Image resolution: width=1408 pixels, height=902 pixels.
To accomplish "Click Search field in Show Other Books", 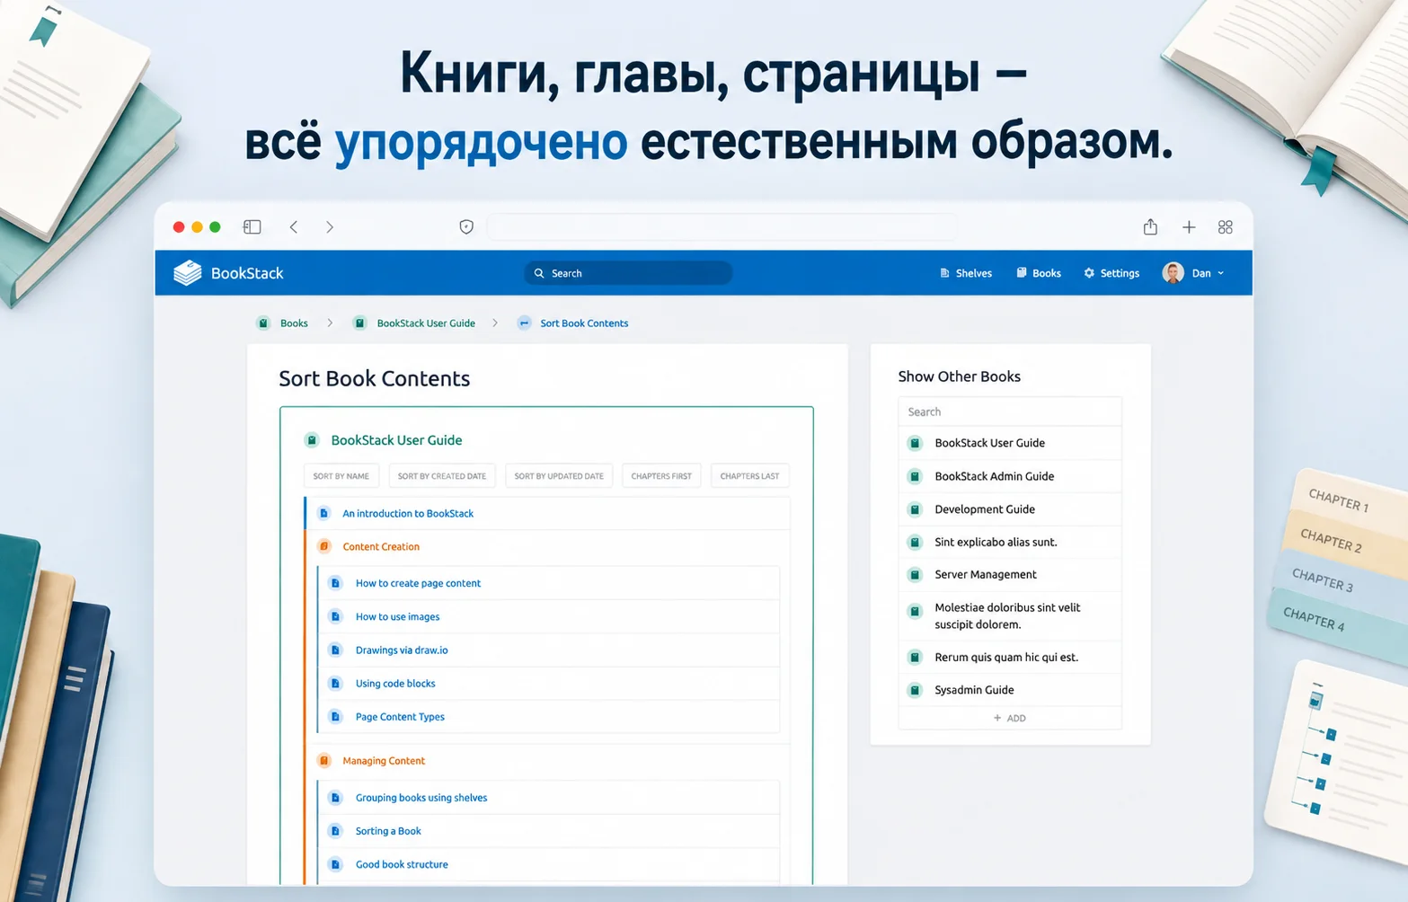I will 1010,411.
